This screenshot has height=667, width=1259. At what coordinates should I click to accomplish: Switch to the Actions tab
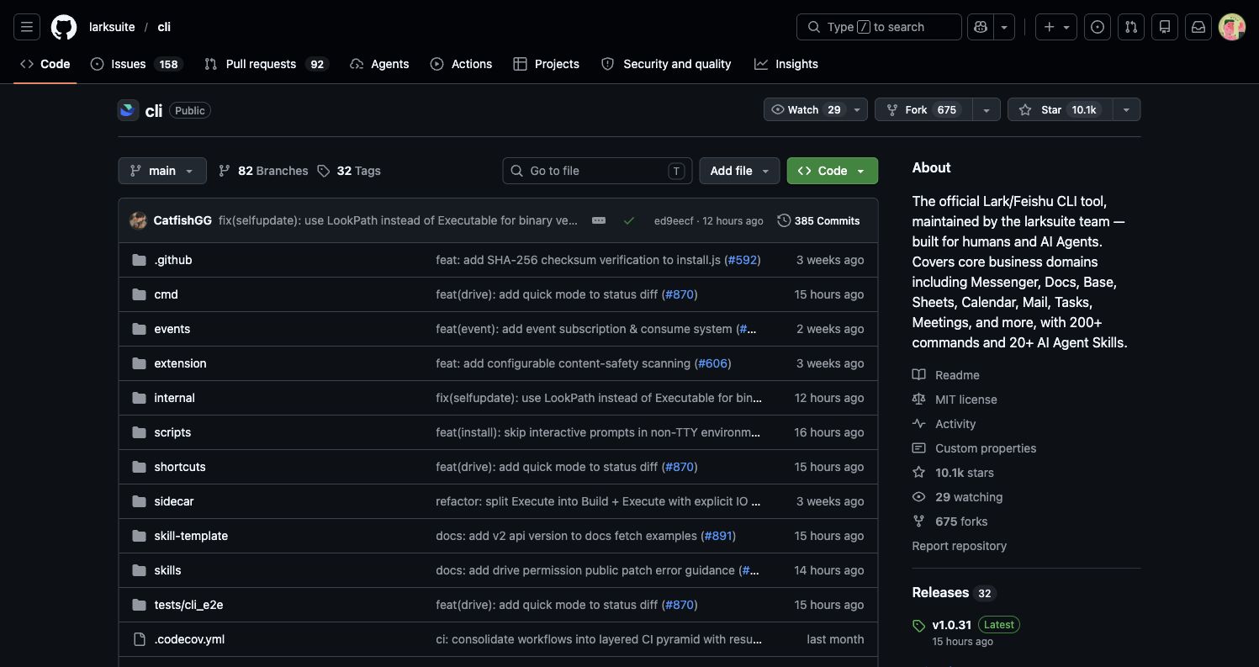pos(461,64)
